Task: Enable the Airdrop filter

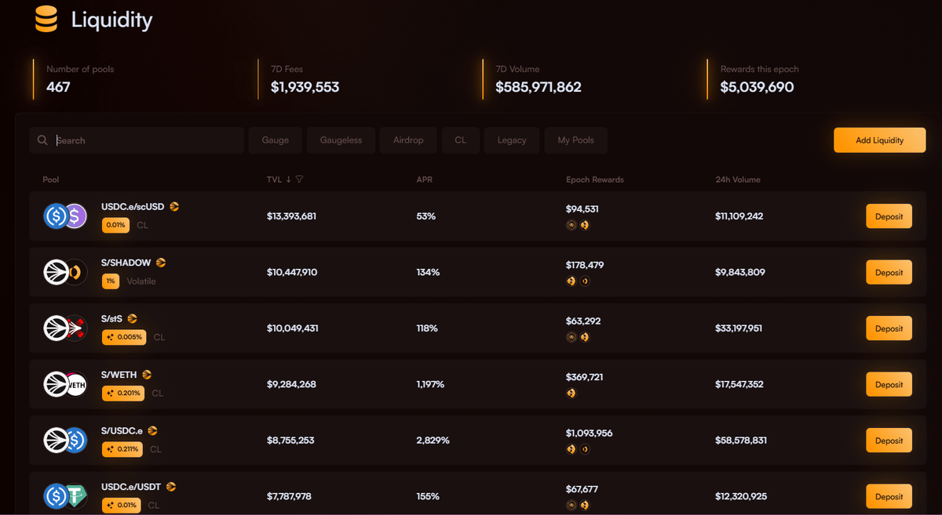Action: click(408, 140)
